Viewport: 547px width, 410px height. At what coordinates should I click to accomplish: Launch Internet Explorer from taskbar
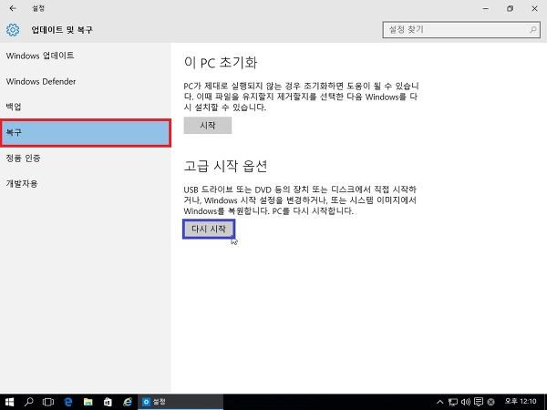(x=128, y=402)
